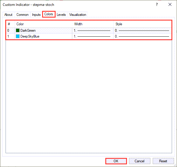Go to the Inputs tab

pos(36,15)
